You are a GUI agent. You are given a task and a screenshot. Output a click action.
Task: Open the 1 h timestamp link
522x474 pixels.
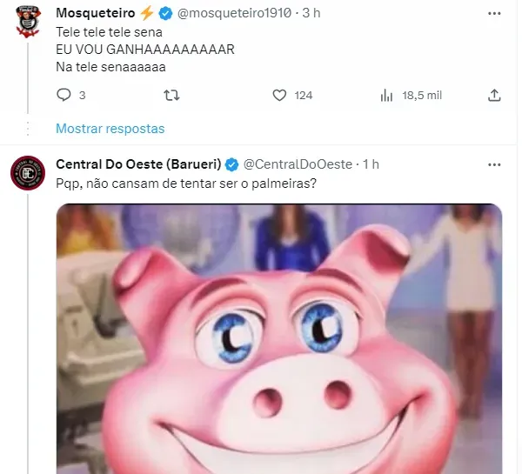click(x=371, y=164)
